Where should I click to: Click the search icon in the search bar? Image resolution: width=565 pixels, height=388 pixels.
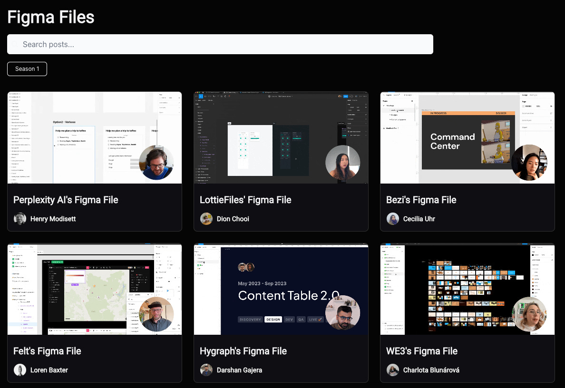click(x=15, y=44)
